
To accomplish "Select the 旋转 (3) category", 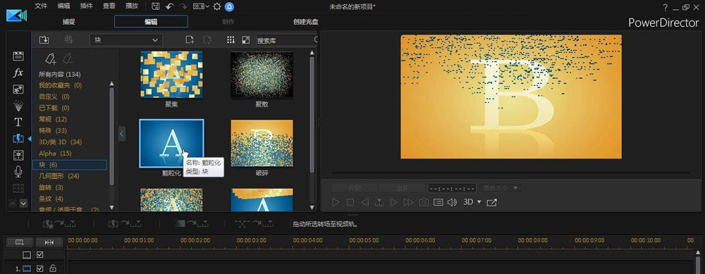I will click(x=51, y=187).
